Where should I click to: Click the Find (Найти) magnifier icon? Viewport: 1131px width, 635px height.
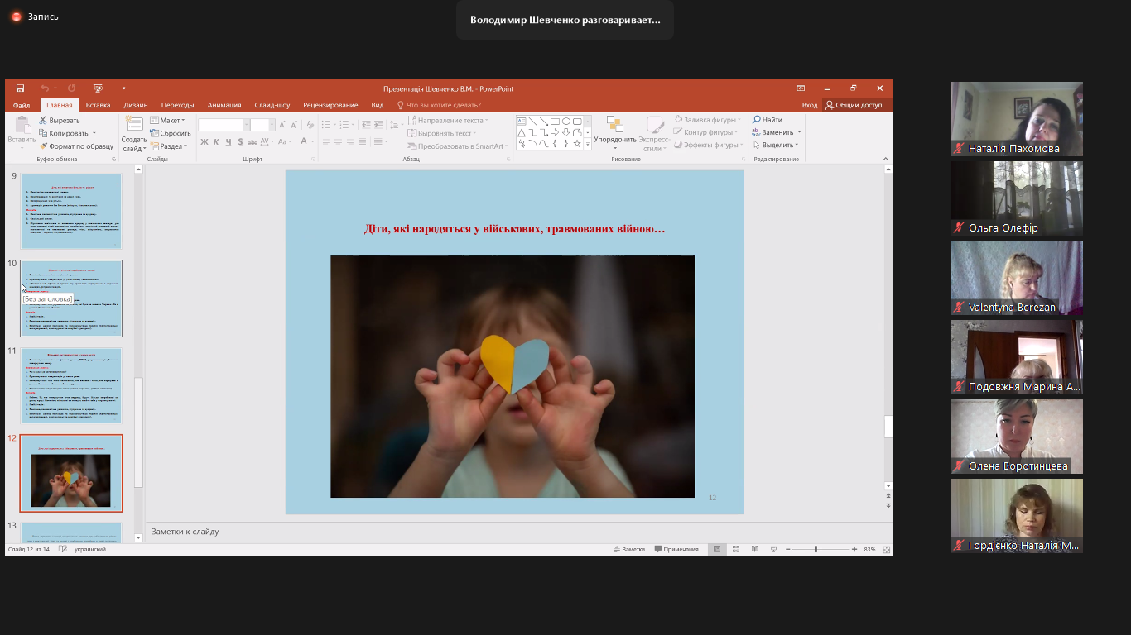coord(757,120)
